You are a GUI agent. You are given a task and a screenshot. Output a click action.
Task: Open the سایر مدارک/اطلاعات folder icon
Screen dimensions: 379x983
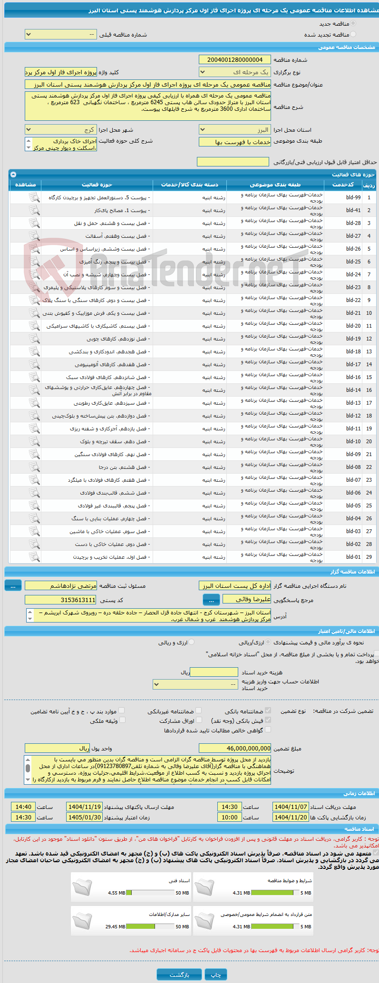tap(82, 921)
